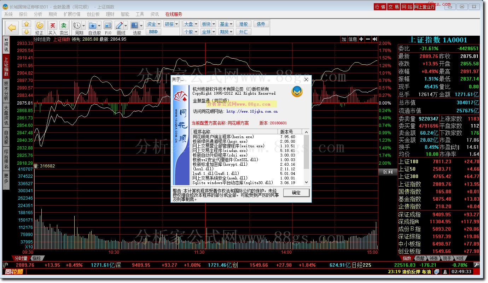Select the 技术分析 sidebar tab
The width and height of the screenshot is (488, 283).
click(x=6, y=90)
